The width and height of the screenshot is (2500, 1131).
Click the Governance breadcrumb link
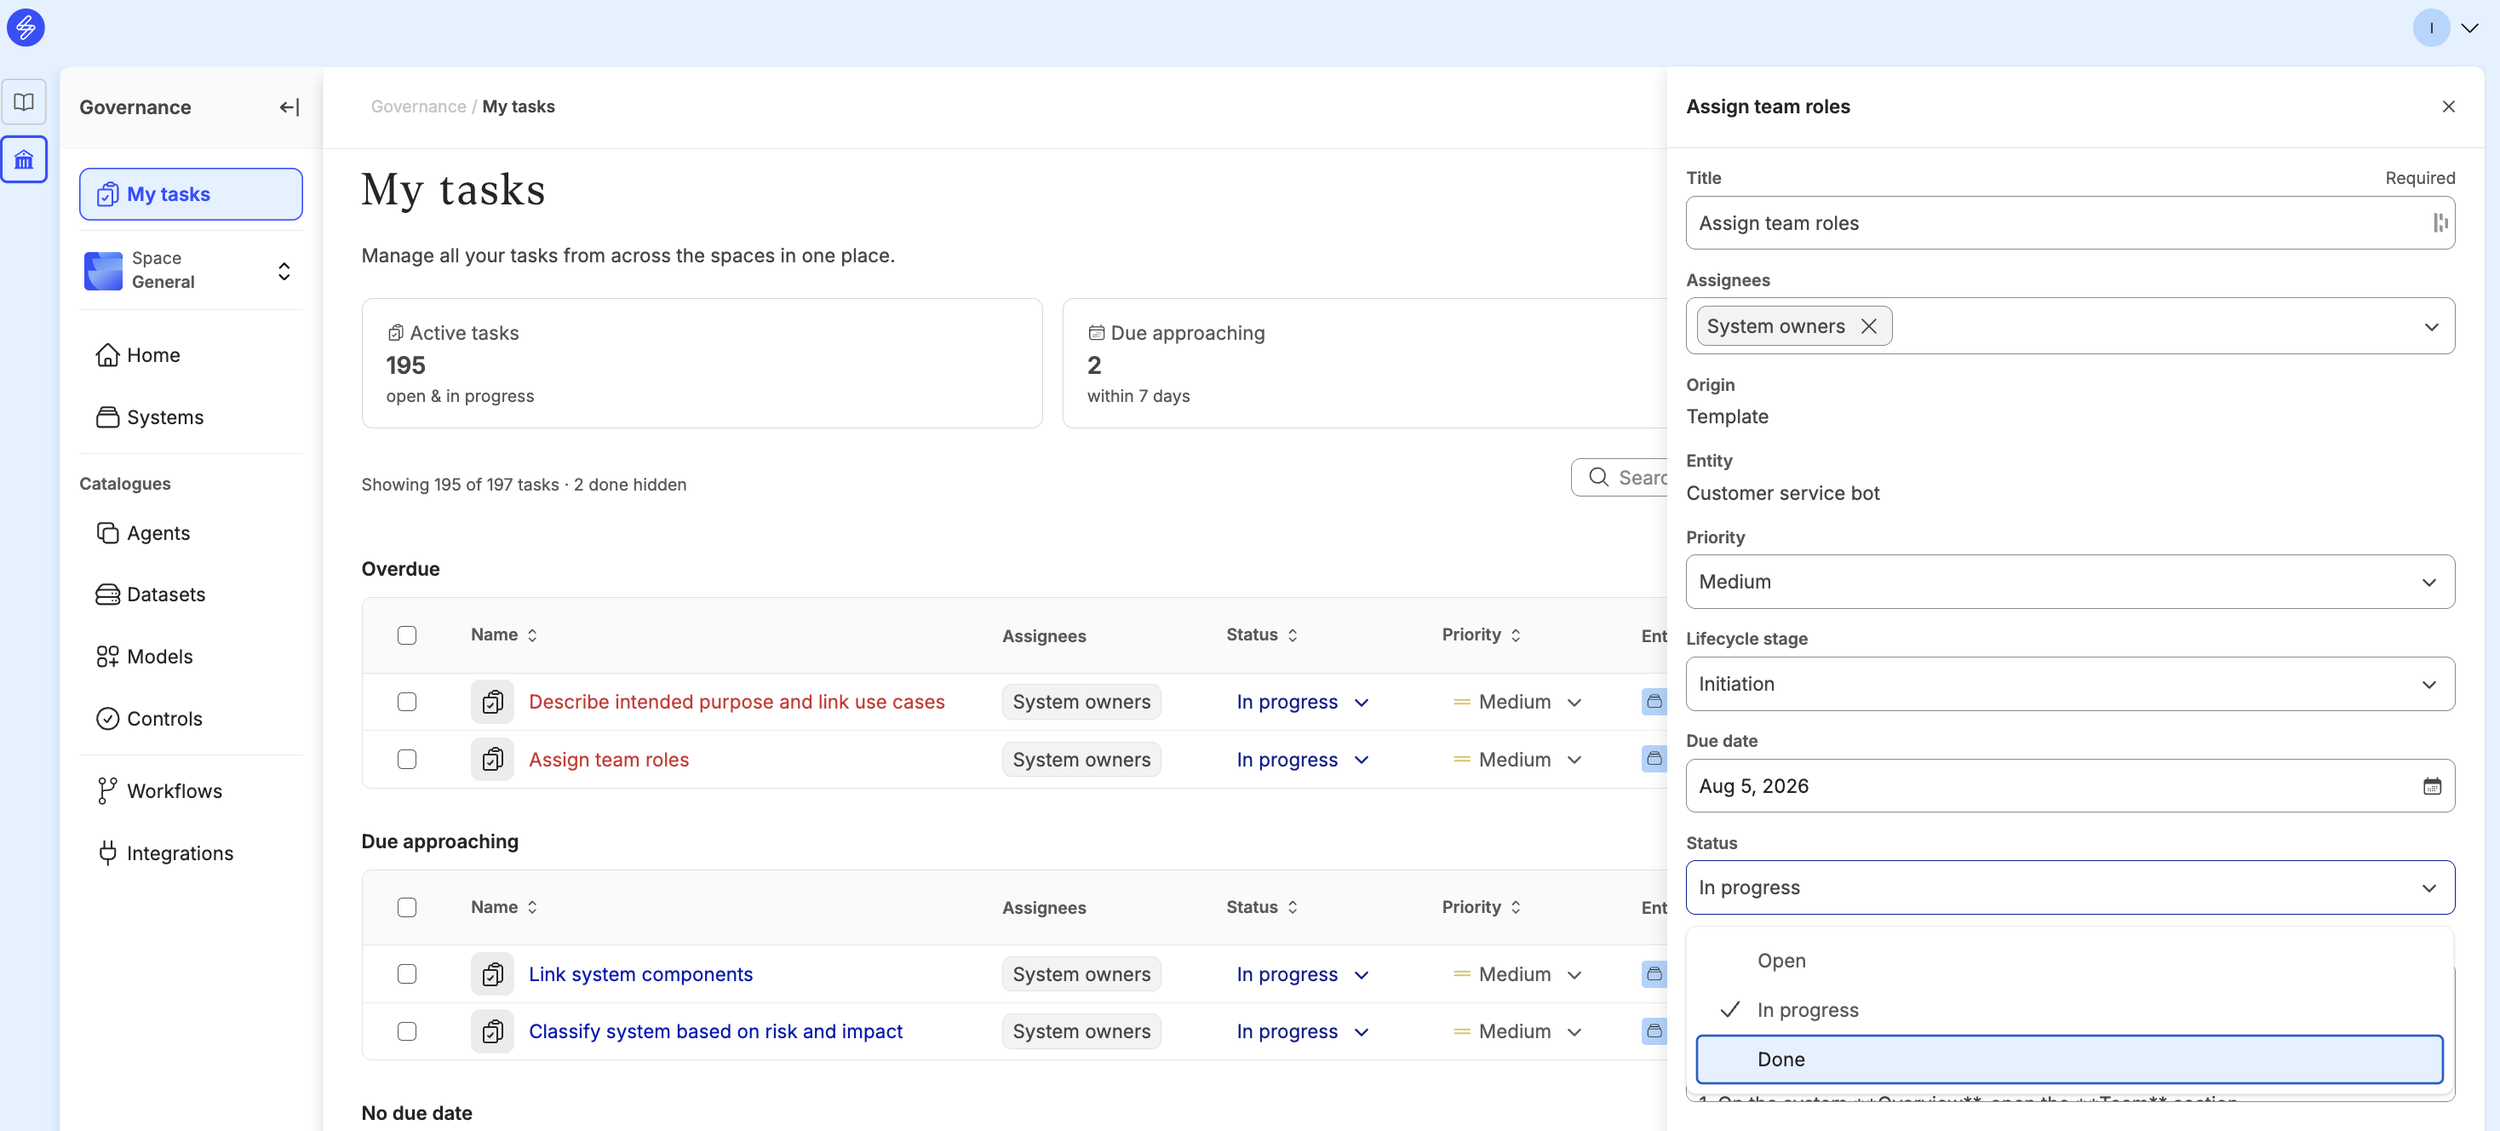tap(418, 106)
